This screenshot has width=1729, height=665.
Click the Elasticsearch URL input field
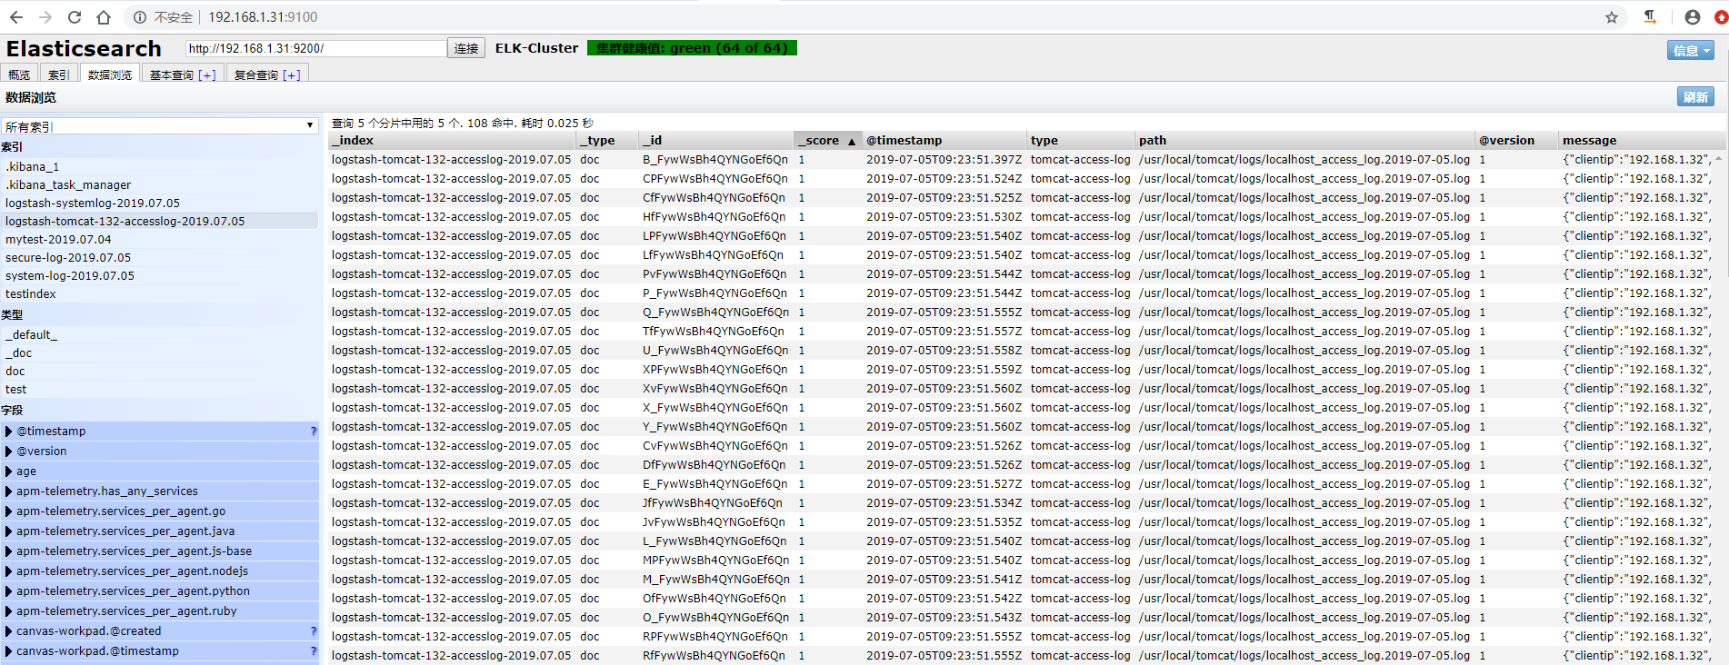click(x=315, y=48)
